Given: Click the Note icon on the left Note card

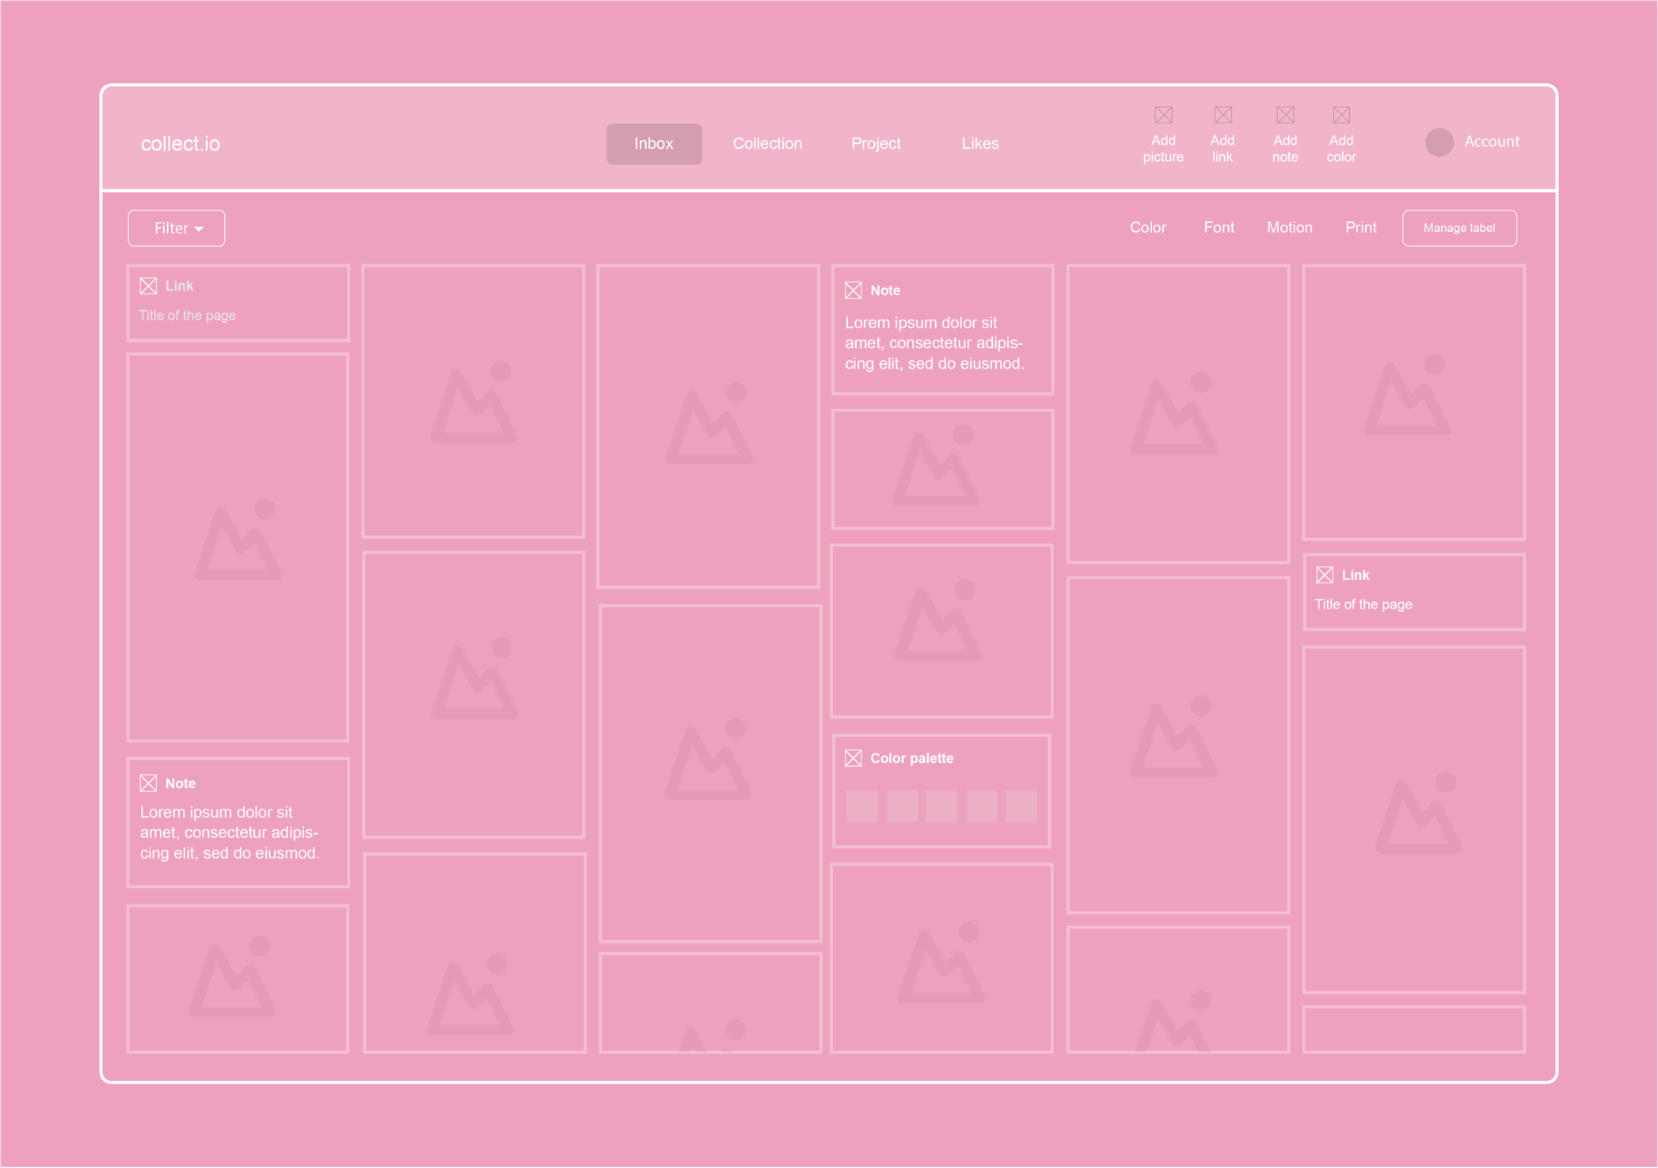Looking at the screenshot, I should pos(147,783).
